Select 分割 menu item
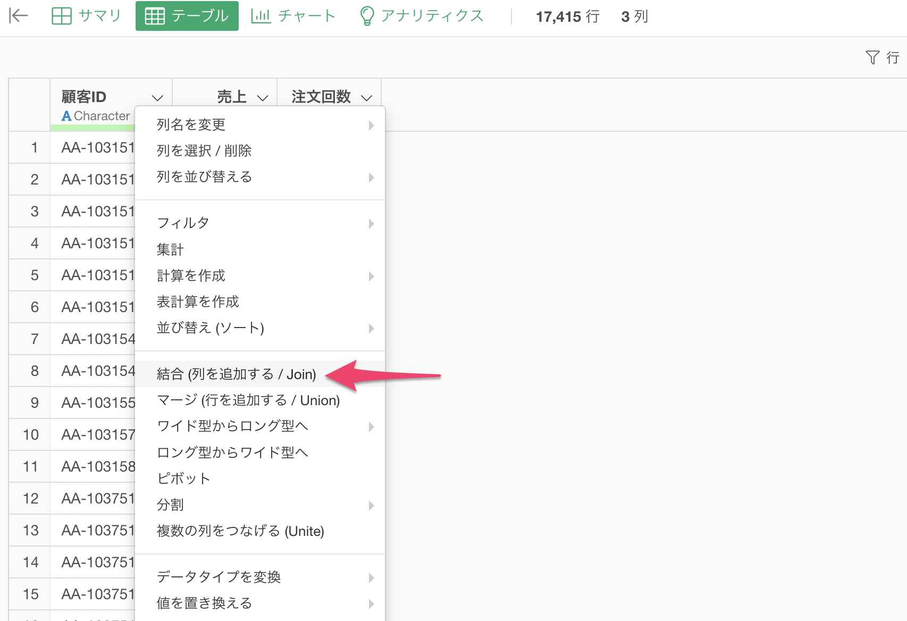This screenshot has height=621, width=907. 260,505
